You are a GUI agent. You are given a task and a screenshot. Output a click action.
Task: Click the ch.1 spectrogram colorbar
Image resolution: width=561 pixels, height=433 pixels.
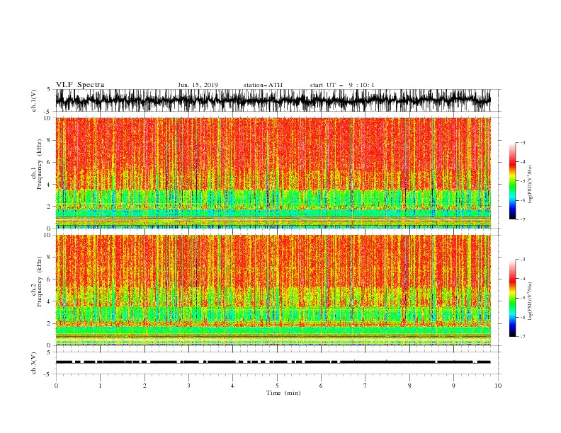click(512, 181)
